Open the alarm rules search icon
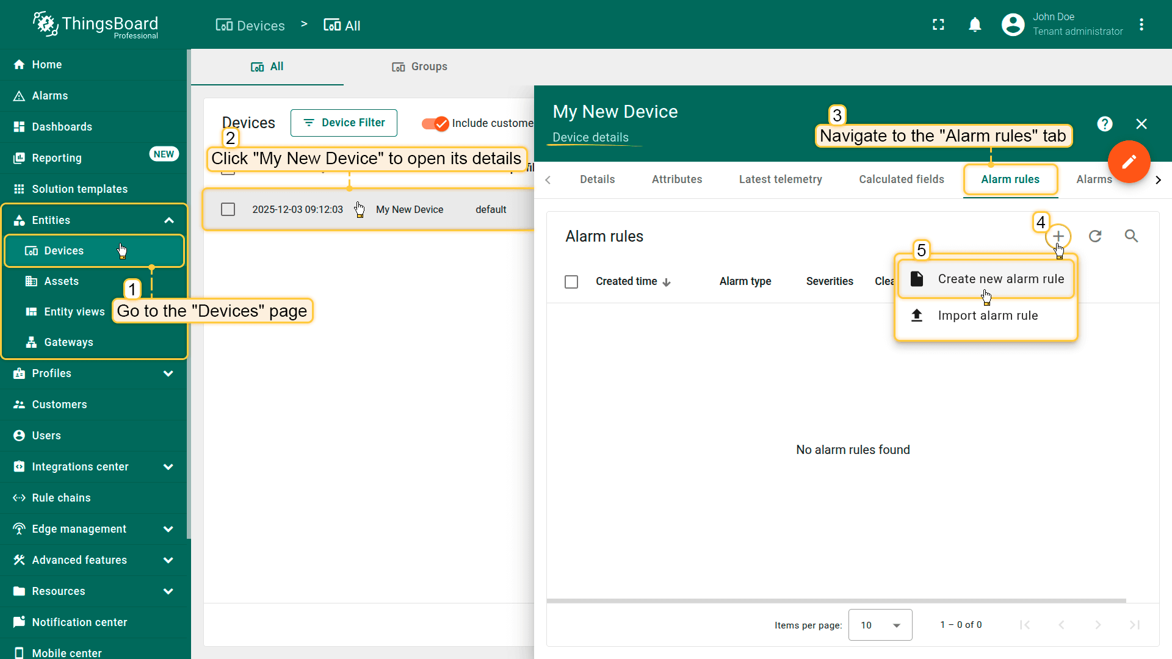 1131,236
